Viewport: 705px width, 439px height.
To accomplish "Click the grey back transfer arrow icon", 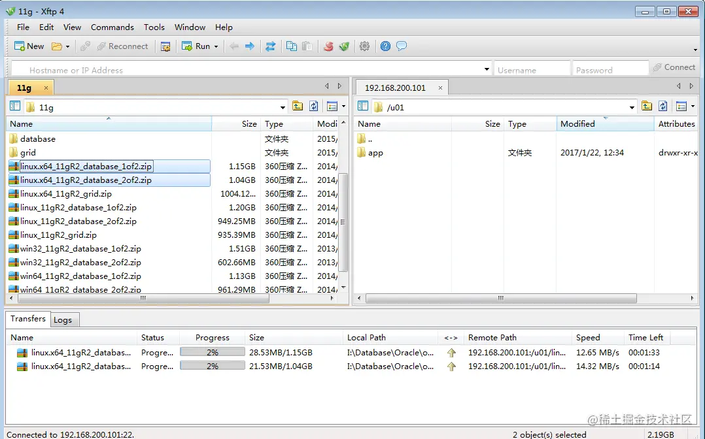I will click(x=234, y=46).
